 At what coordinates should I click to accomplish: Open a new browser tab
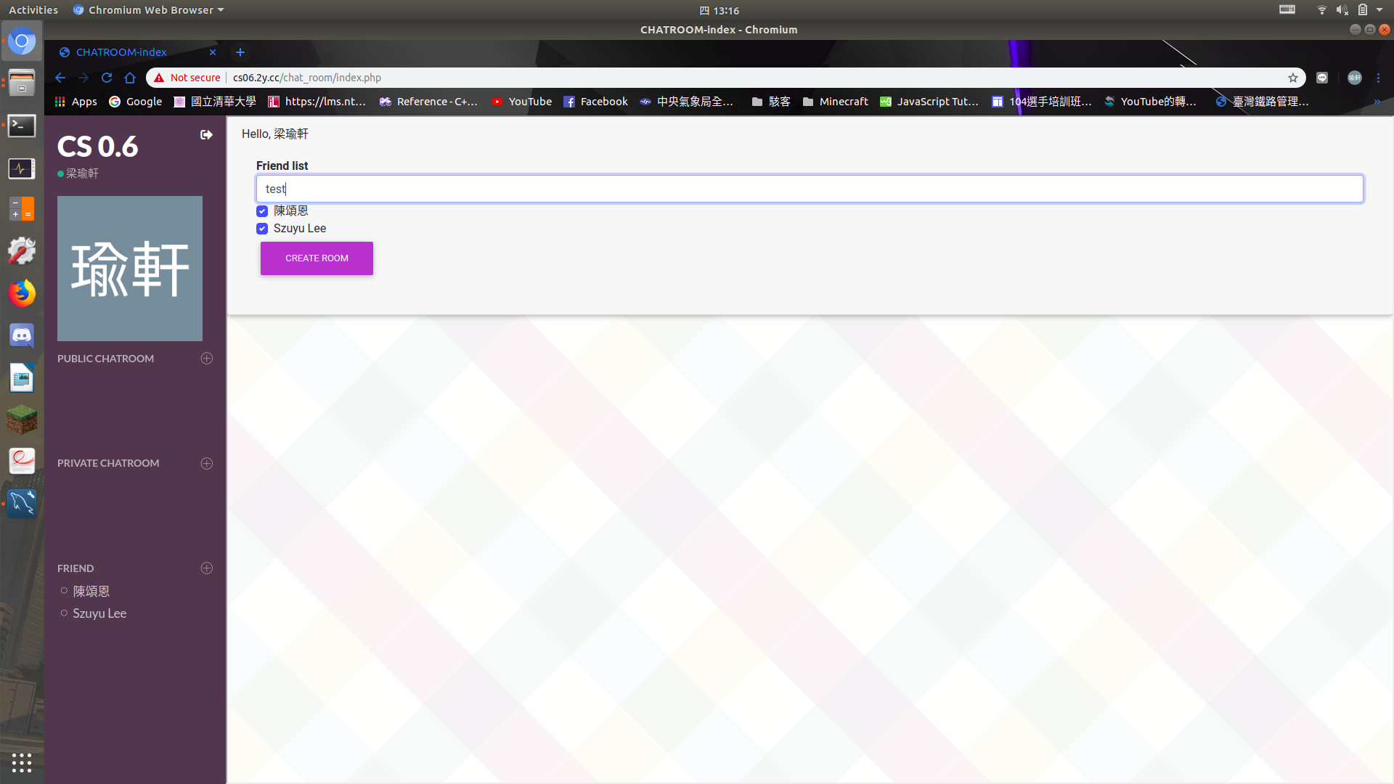pos(240,52)
